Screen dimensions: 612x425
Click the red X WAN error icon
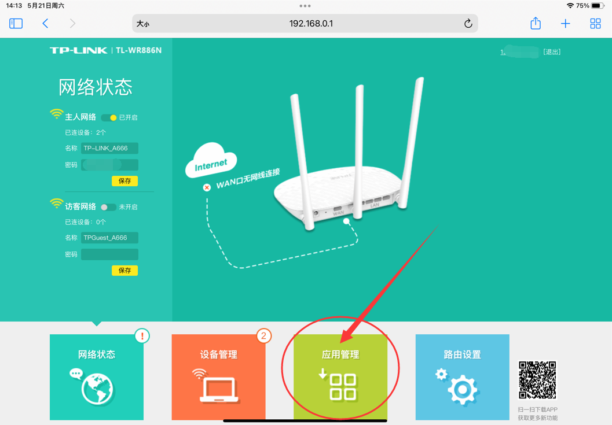click(207, 187)
